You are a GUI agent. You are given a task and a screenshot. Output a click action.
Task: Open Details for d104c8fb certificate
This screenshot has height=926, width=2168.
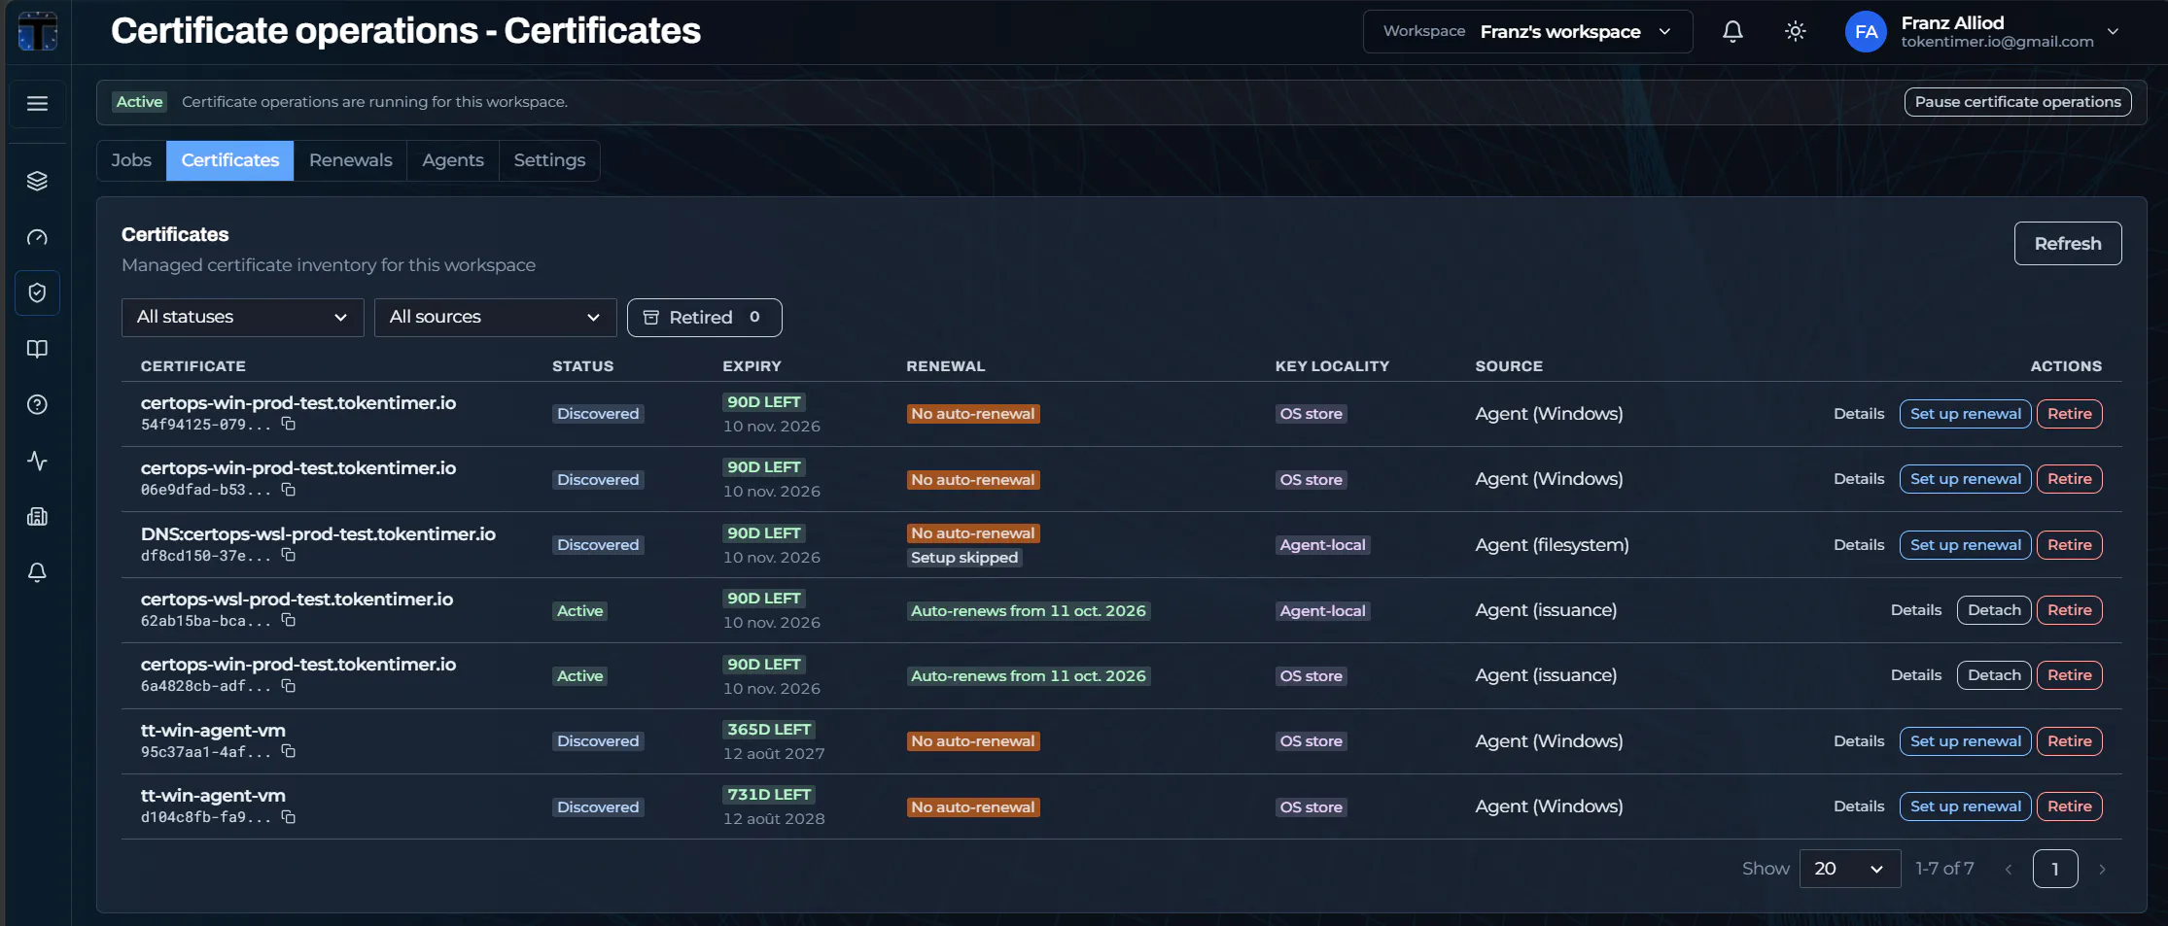pos(1859,806)
